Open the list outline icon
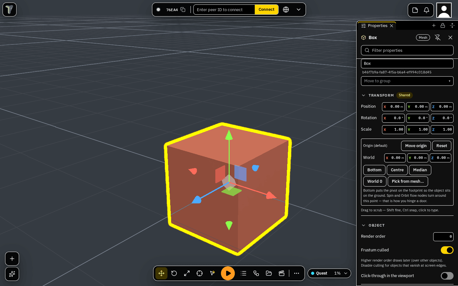 (244, 273)
